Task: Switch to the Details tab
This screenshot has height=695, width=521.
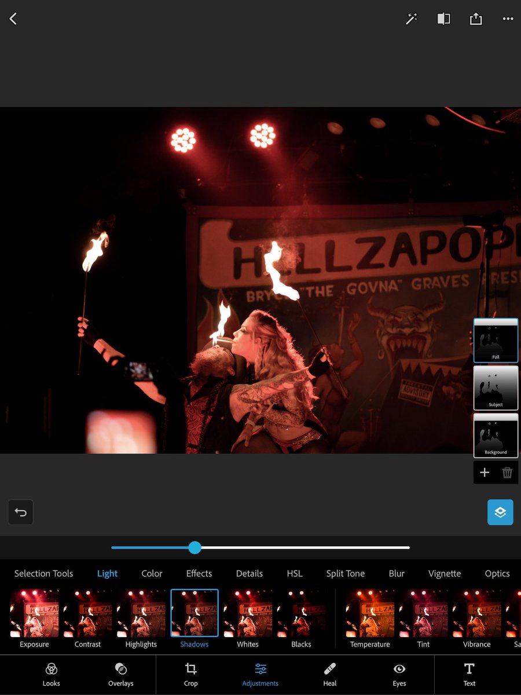Action: point(250,573)
